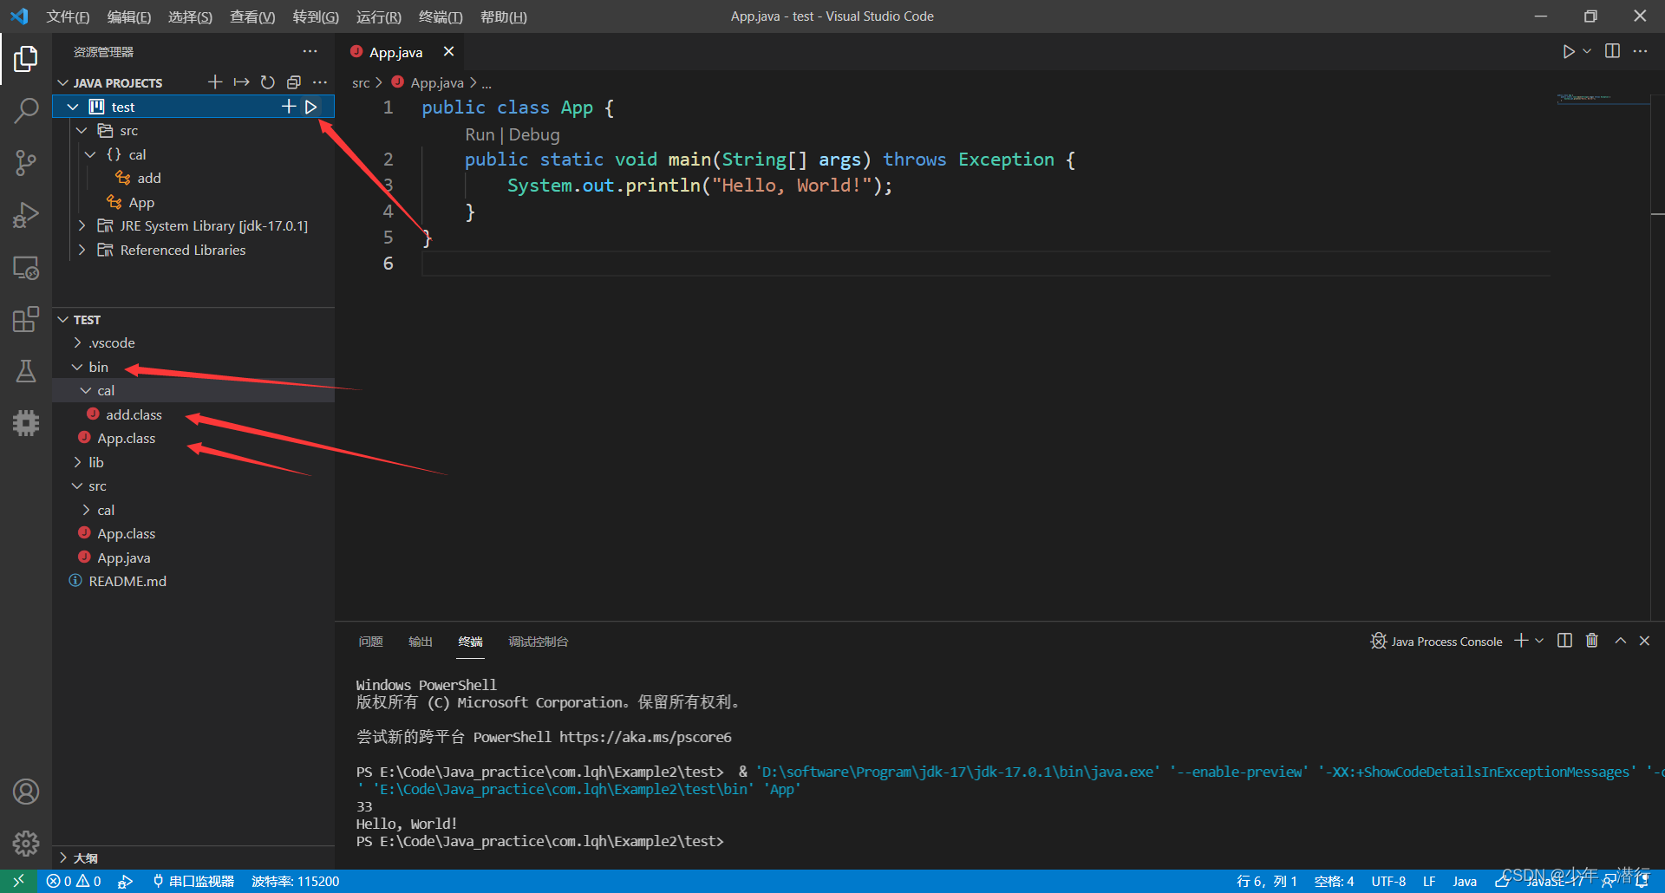Open new terminal profile dropdown

click(x=1539, y=641)
